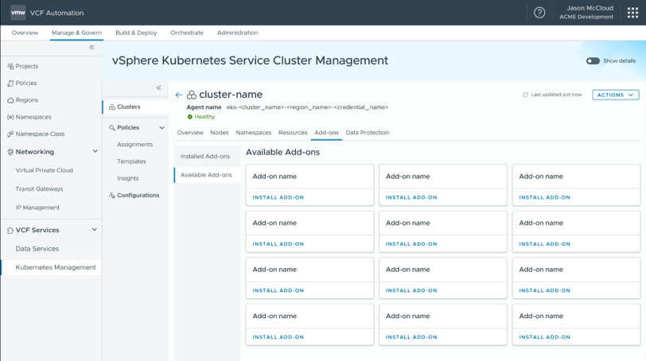This screenshot has height=361, width=646.
Task: Select Available Add-ons side tab
Action: (207, 175)
